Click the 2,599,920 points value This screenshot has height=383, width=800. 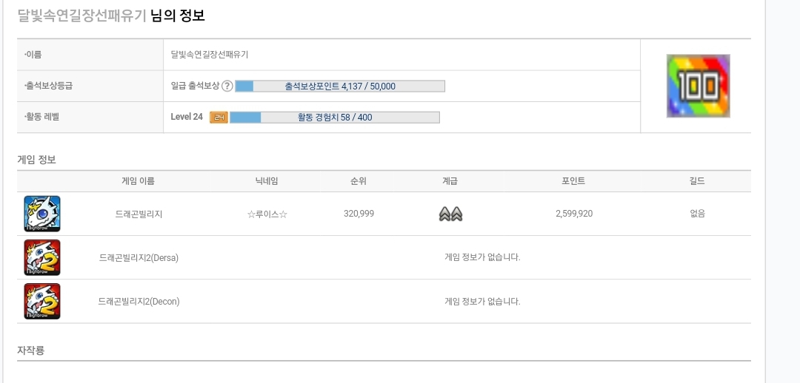[574, 214]
